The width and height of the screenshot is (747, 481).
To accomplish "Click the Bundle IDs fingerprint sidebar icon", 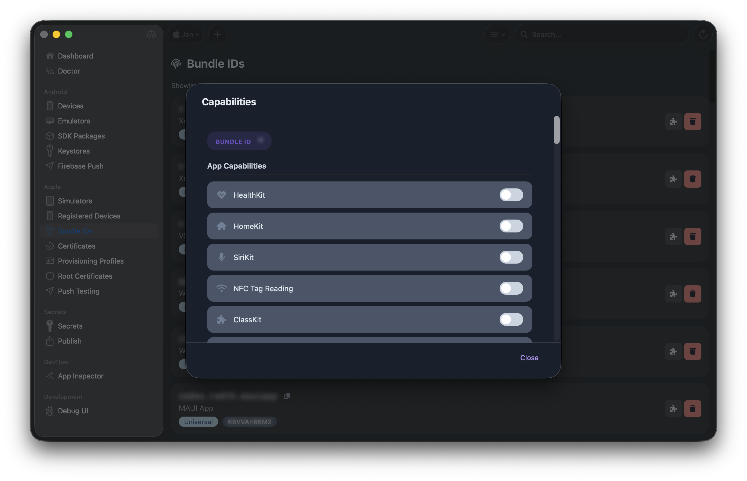I will coord(50,231).
